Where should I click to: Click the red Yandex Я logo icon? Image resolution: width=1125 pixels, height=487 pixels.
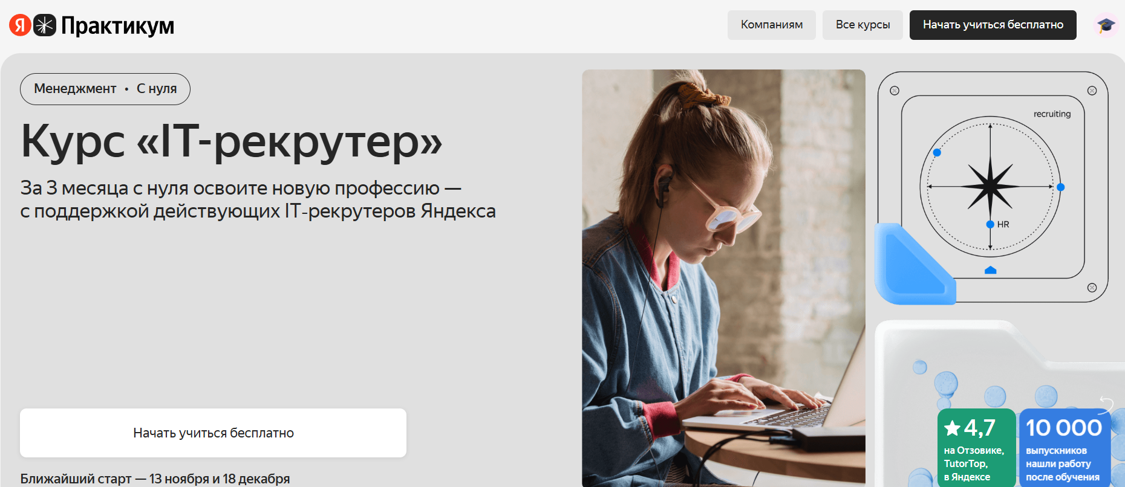pyautogui.click(x=20, y=25)
